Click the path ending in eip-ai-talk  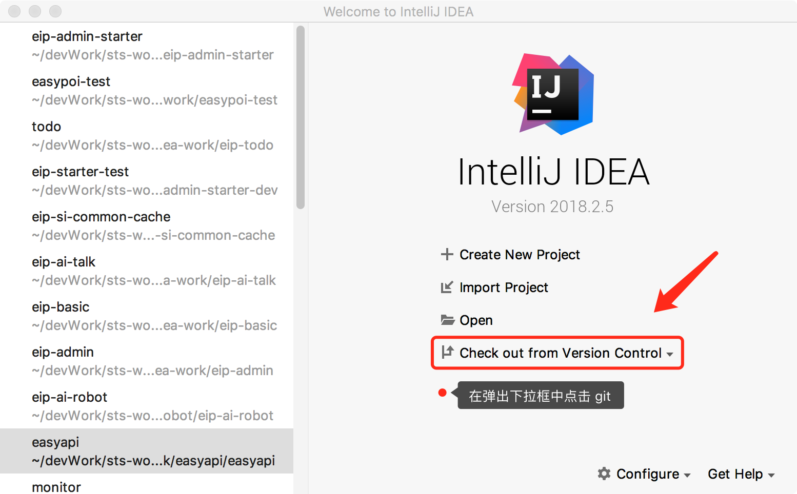[x=154, y=280]
